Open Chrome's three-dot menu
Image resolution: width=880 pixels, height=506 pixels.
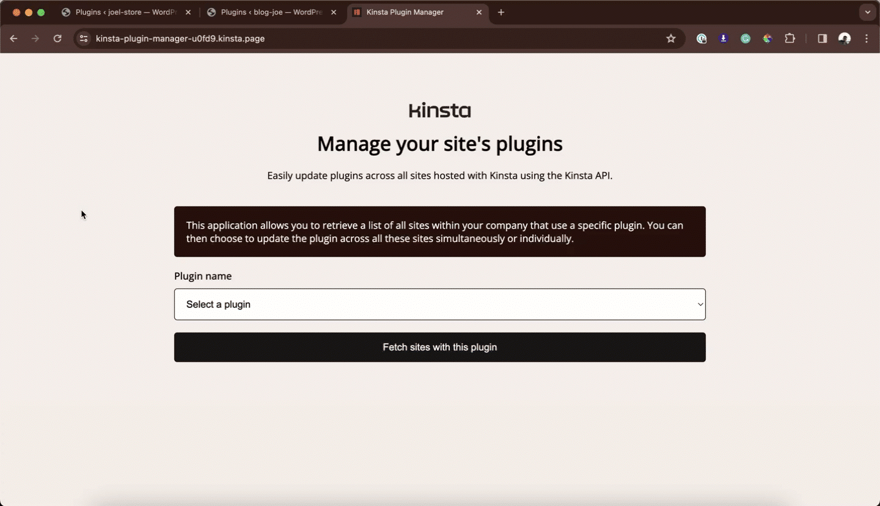tap(867, 38)
